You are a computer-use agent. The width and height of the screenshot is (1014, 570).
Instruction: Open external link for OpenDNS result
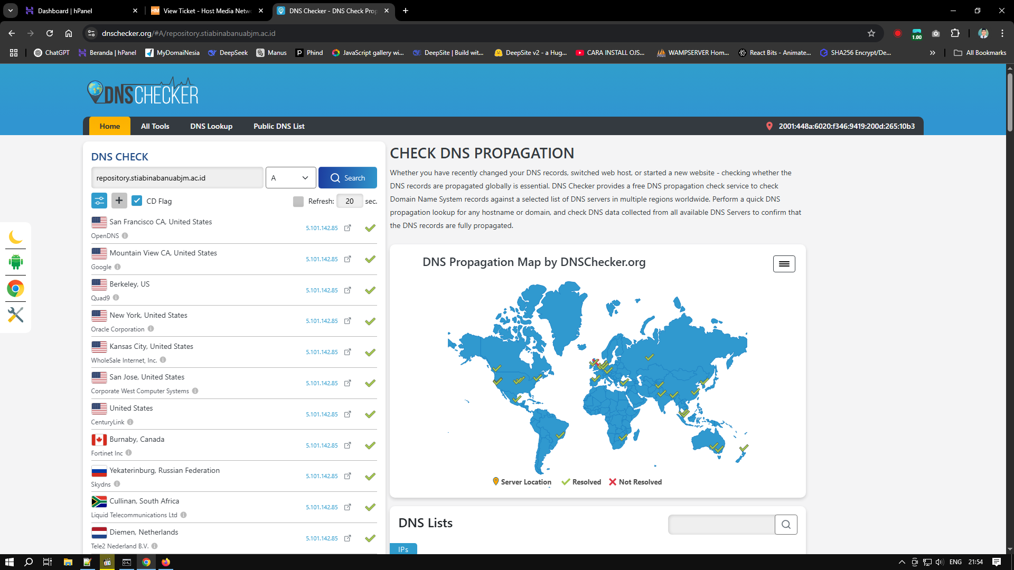coord(348,228)
